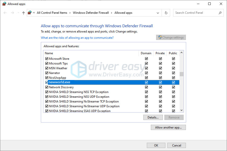Click the apps list scrollbar thumb

[182, 74]
